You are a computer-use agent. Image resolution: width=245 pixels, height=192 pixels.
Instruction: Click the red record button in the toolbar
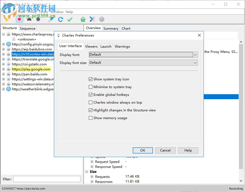point(19,19)
